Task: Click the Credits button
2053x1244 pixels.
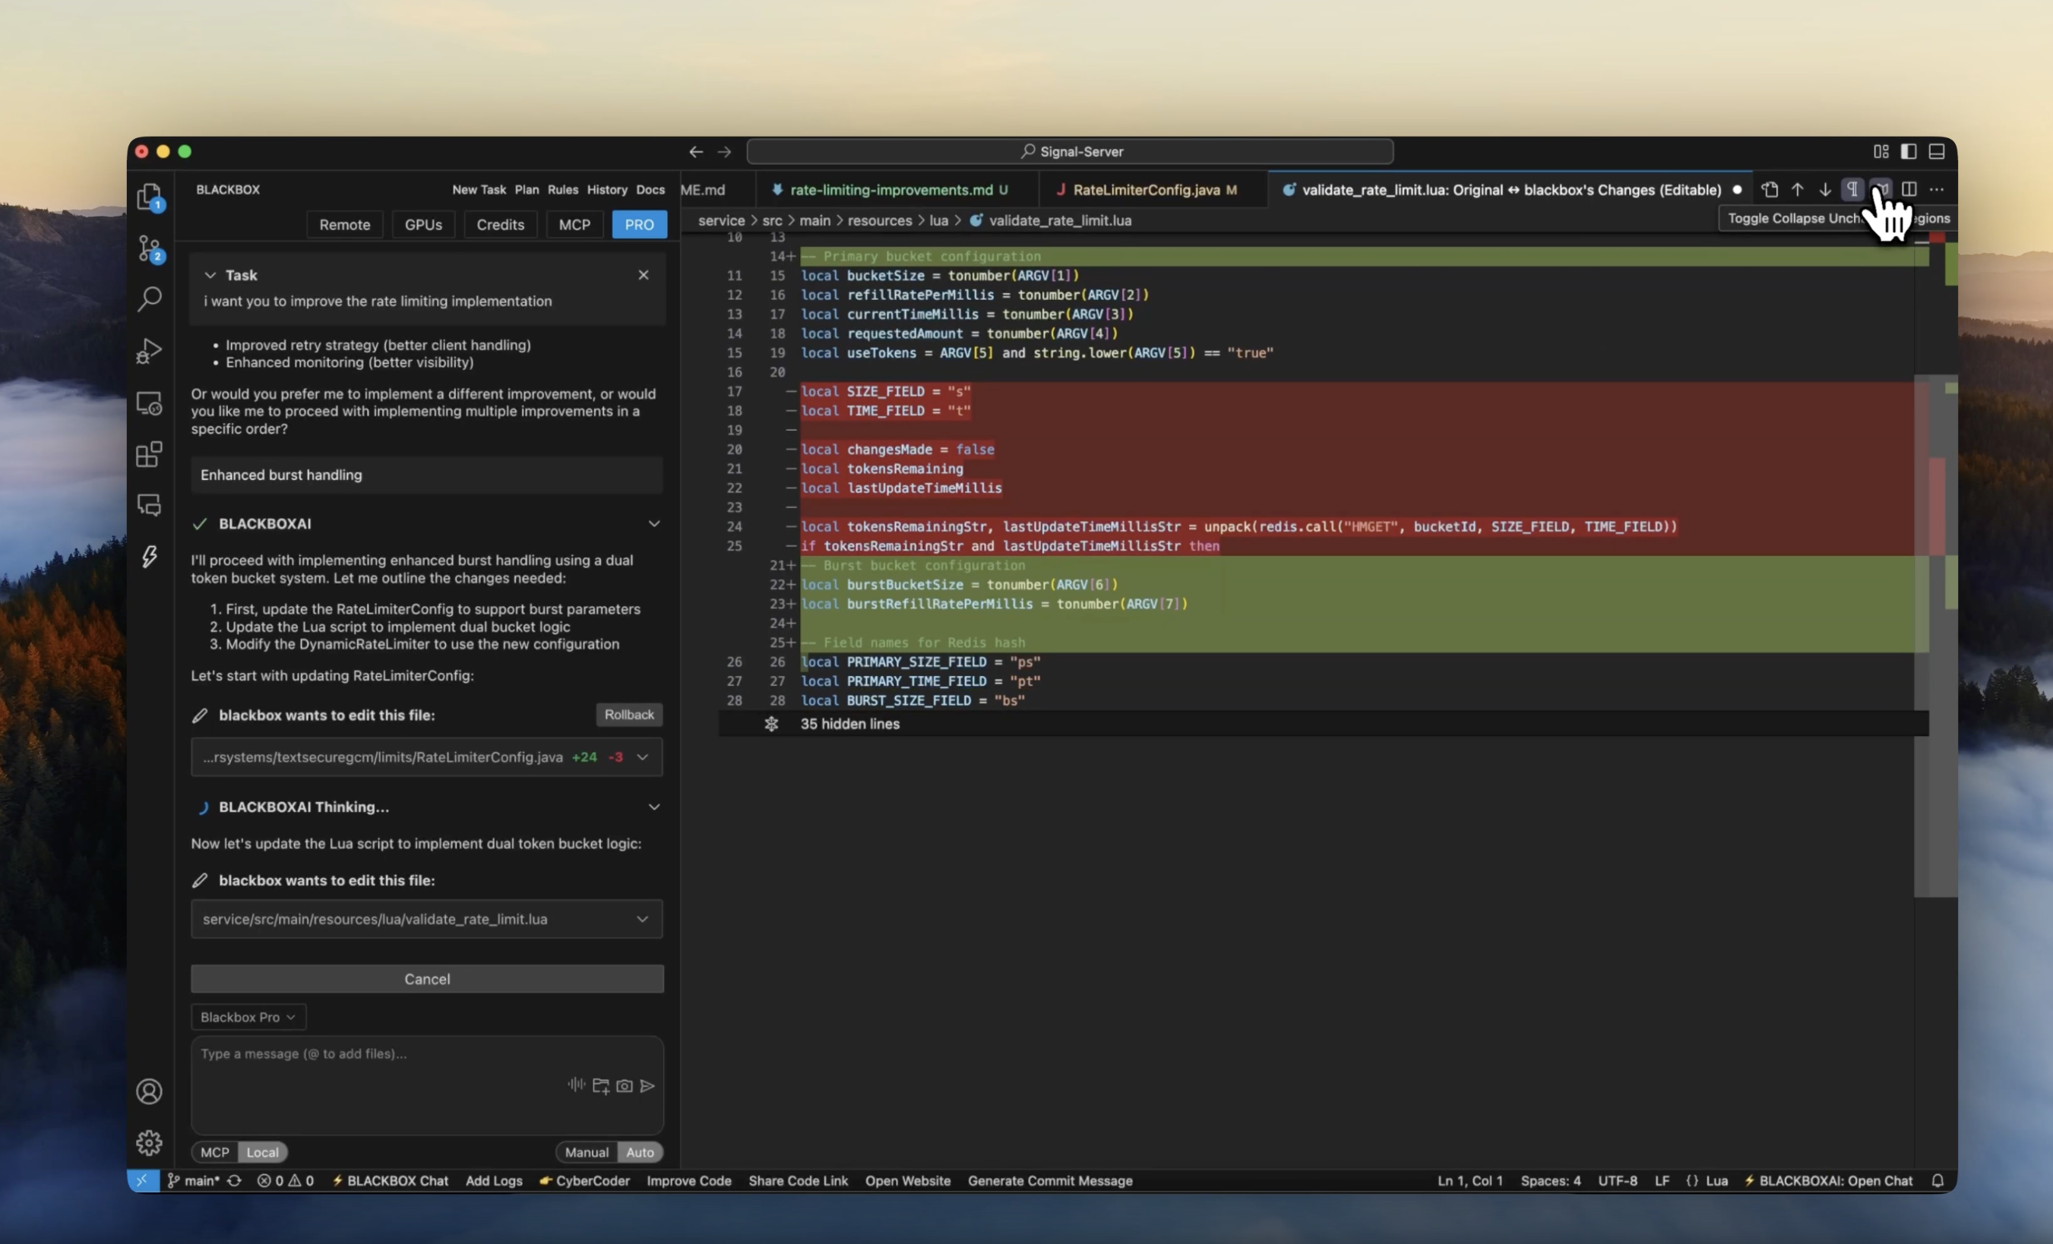Action: 500,225
